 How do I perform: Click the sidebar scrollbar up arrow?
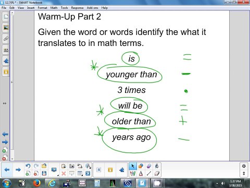[12, 13]
